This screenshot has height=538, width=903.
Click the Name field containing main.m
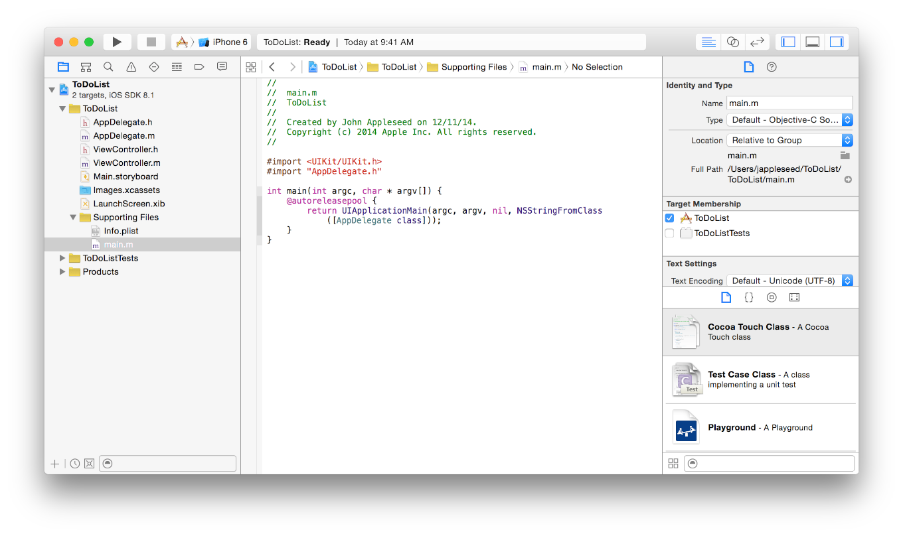point(789,103)
